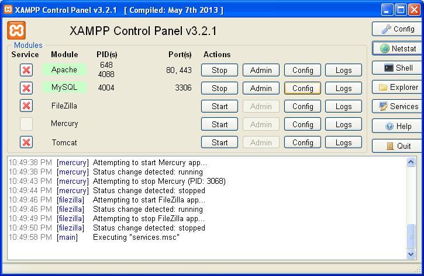
Task: Open Help with the question icon
Action: 398,126
